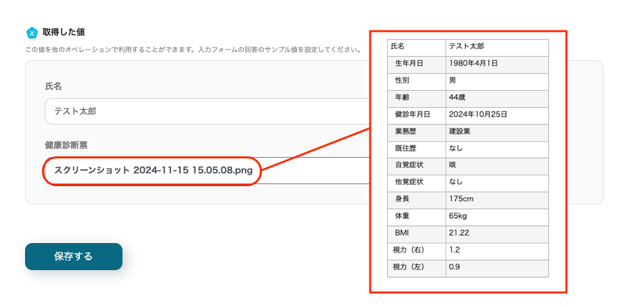Click the 視力（左） table cell
This screenshot has width=630, height=306.
417,268
